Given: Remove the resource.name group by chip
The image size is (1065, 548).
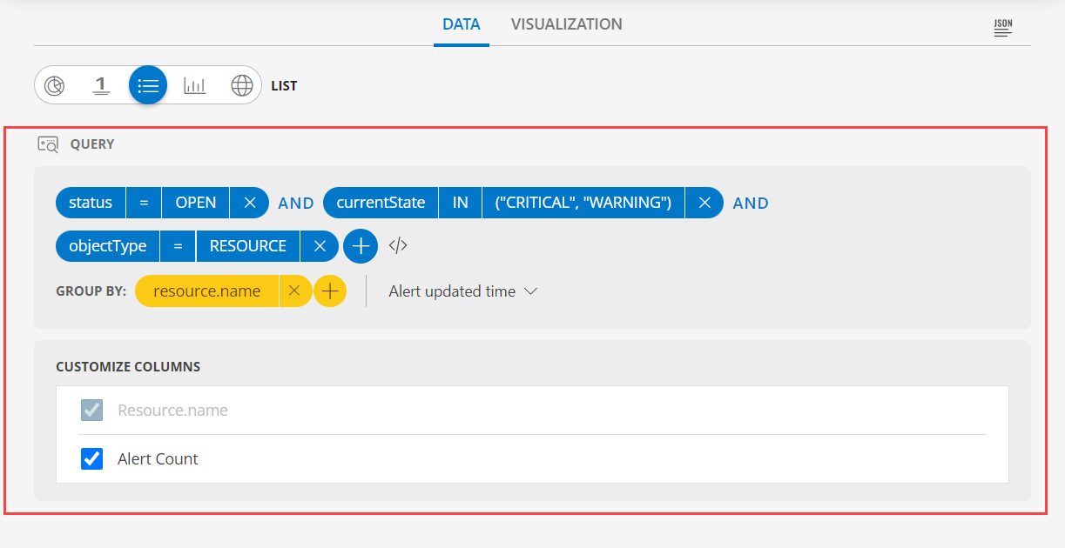Looking at the screenshot, I should pos(295,291).
